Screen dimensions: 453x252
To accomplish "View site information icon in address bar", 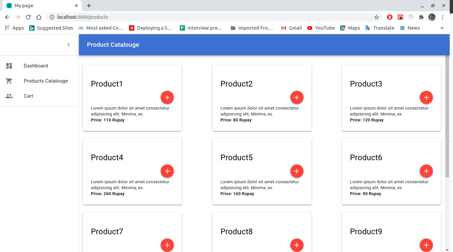I will pyautogui.click(x=52, y=17).
